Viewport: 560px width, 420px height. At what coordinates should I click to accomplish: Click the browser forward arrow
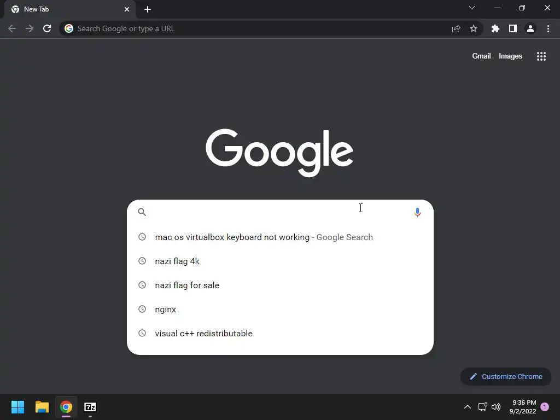[30, 28]
